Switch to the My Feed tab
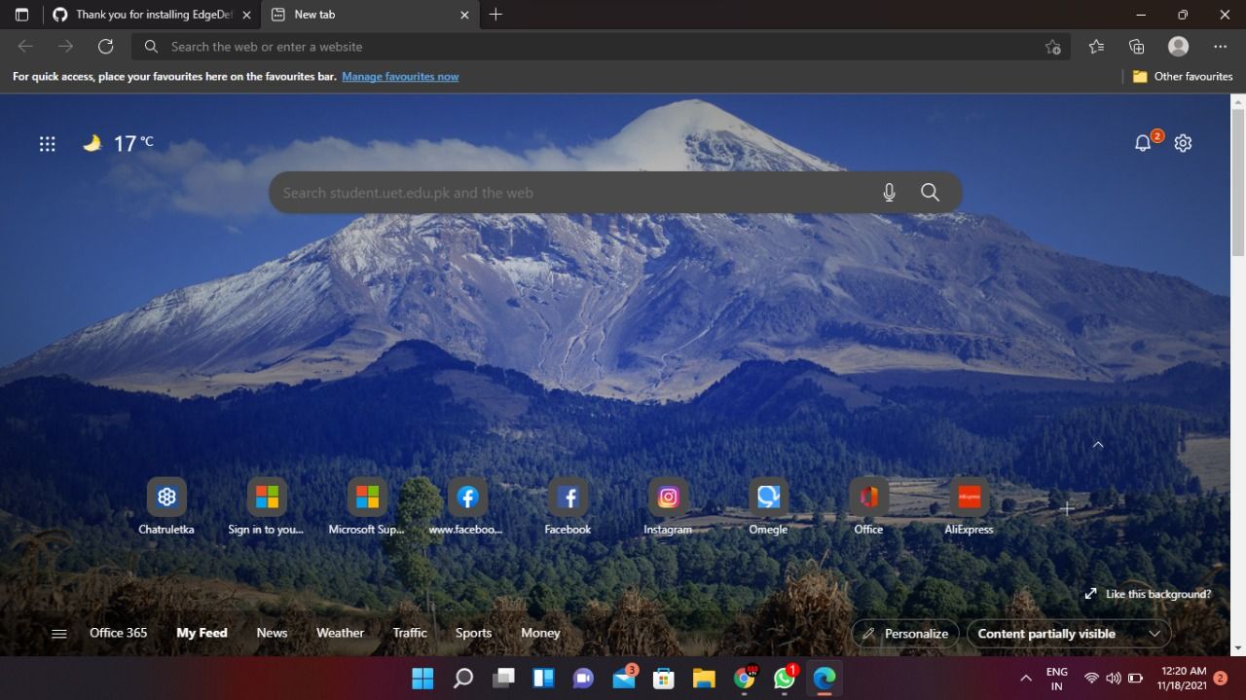Viewport: 1246px width, 700px height. [x=202, y=633]
